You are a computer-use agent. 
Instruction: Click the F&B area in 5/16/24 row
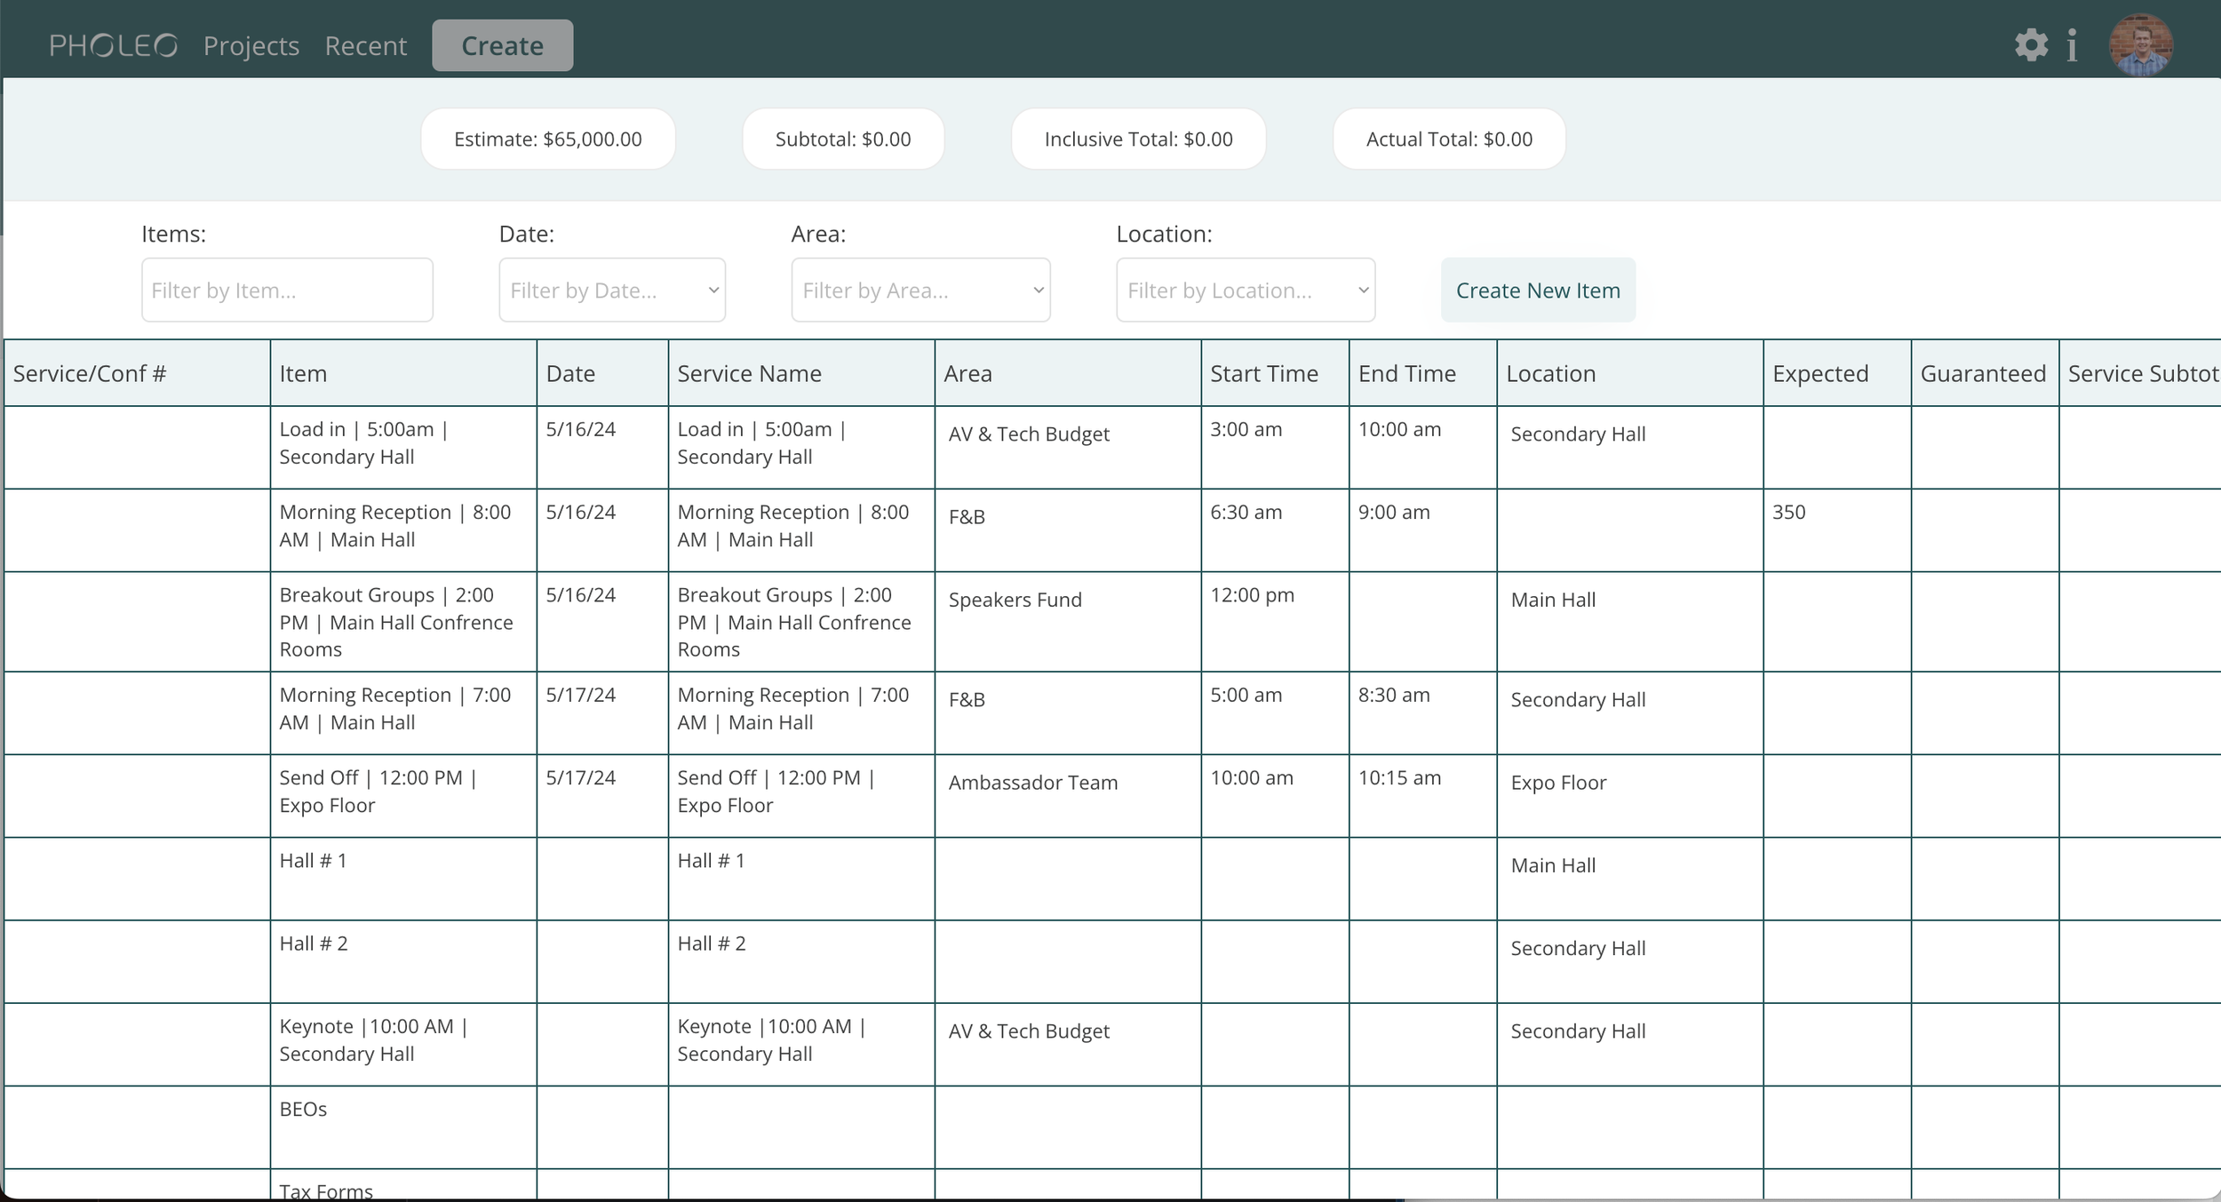[1068, 530]
